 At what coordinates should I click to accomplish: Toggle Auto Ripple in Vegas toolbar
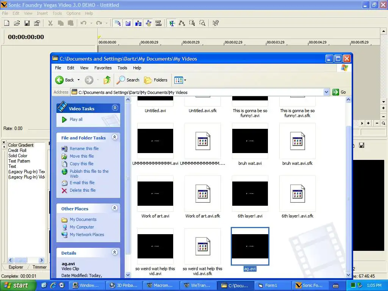coord(138,23)
